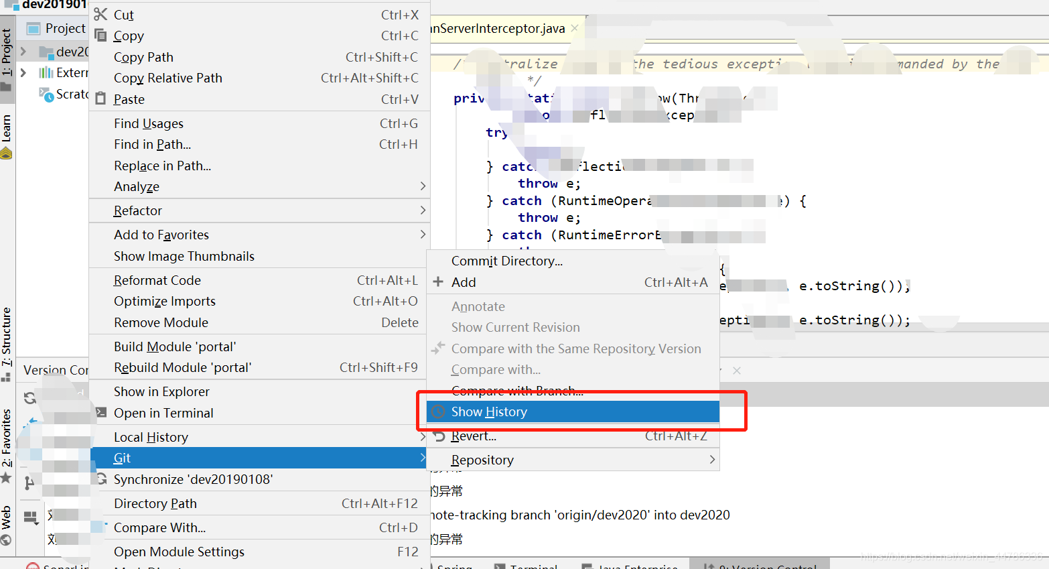Select Open Module Settings menu item
The width and height of the screenshot is (1049, 569).
point(259,552)
